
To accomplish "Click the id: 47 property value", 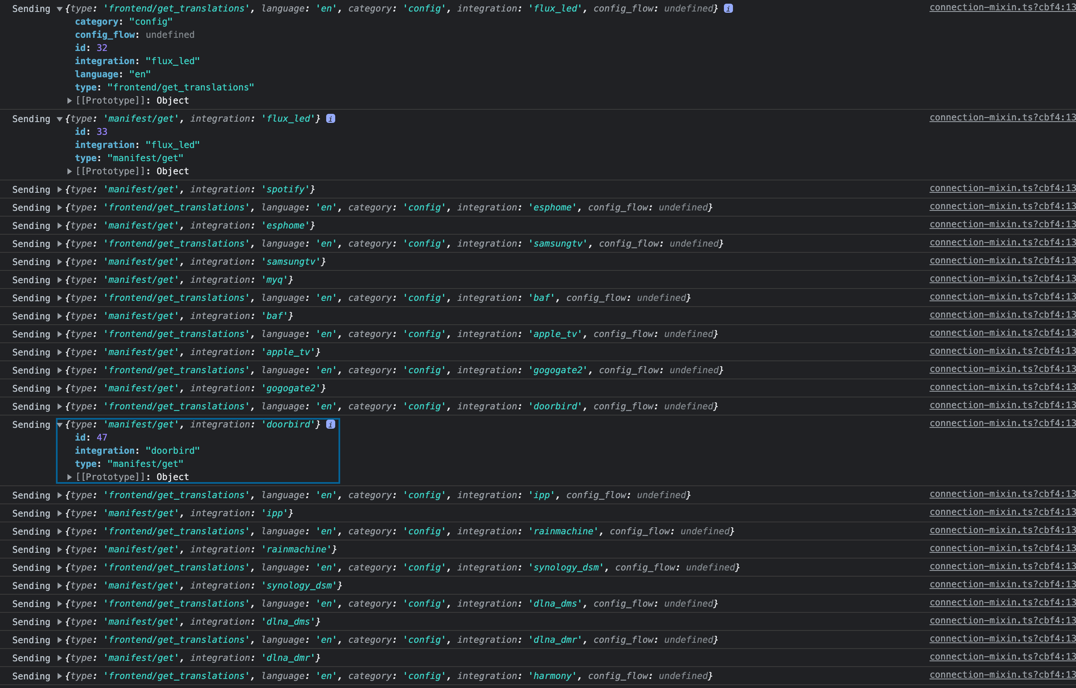I will click(x=102, y=438).
